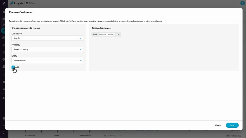Remove the Type filter chip using X

(118, 34)
